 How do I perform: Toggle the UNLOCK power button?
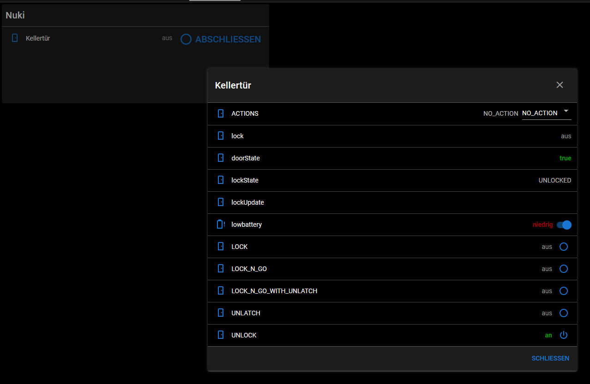564,335
